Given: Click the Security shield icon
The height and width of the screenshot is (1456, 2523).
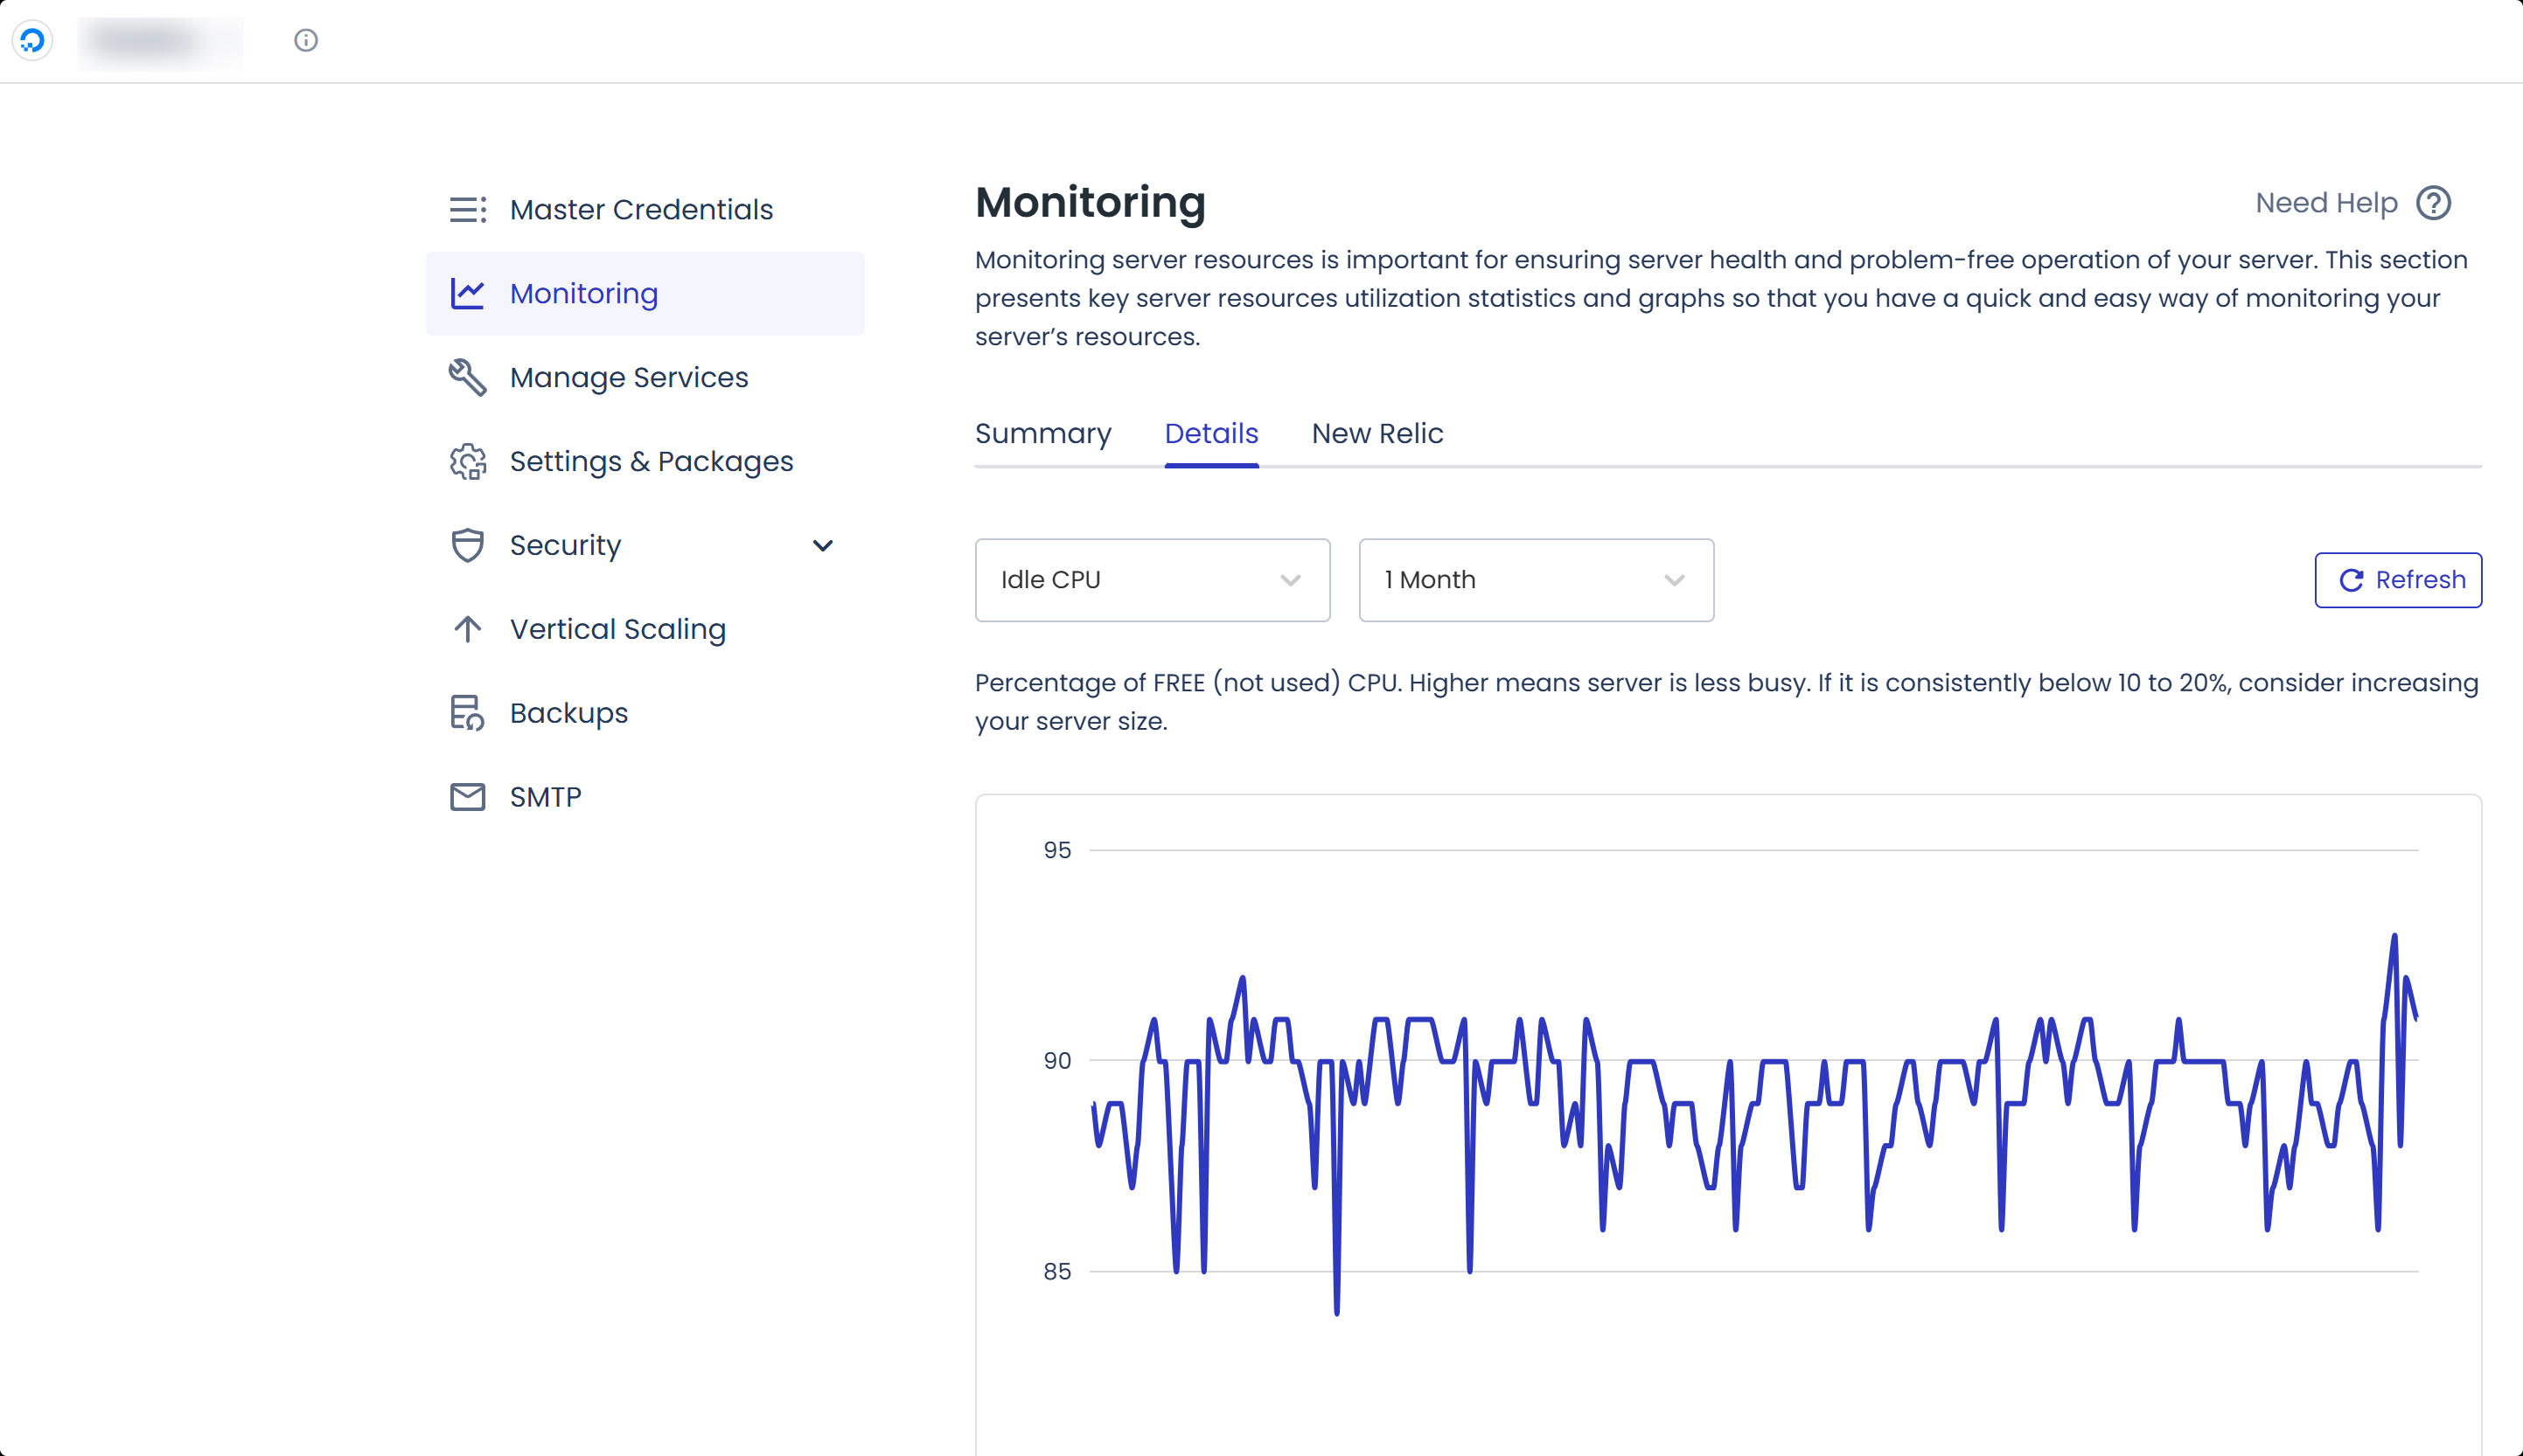Looking at the screenshot, I should [x=467, y=546].
